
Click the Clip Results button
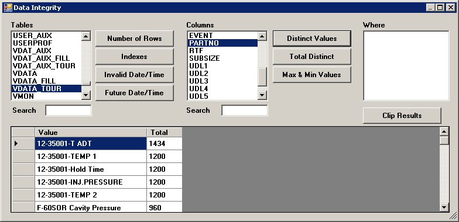point(402,116)
